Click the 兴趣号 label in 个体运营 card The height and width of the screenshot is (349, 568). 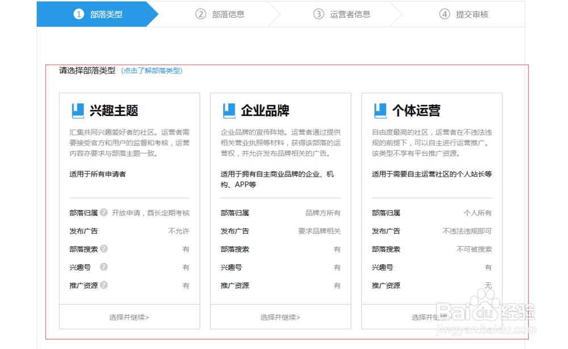[x=382, y=267]
